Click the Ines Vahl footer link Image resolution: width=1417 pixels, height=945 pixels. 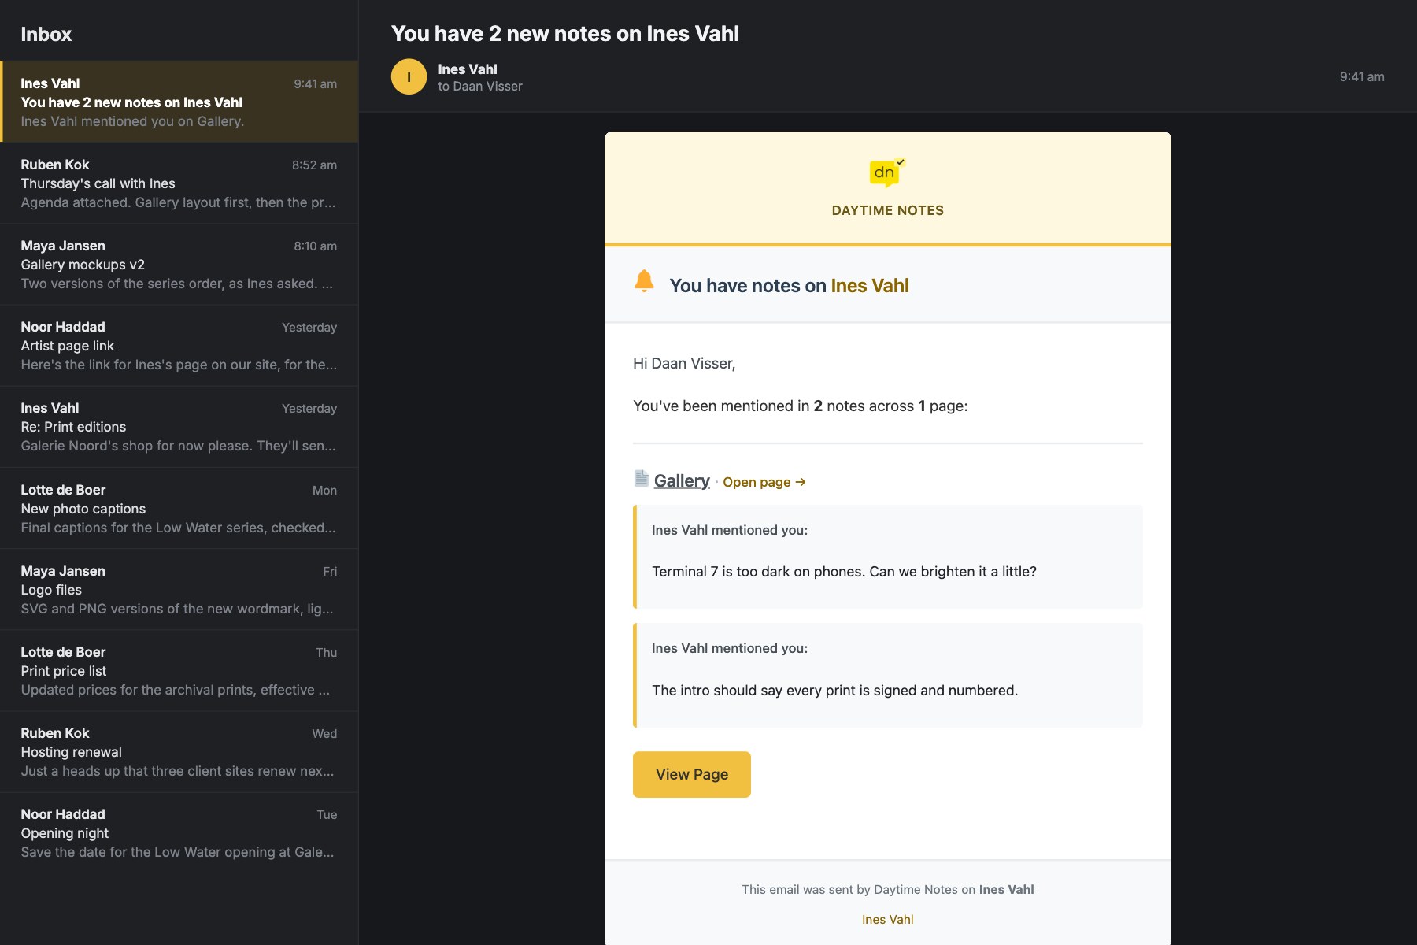click(x=887, y=919)
